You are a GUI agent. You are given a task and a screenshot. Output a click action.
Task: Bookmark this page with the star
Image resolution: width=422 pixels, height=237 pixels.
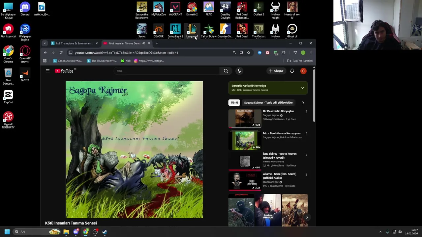click(x=249, y=53)
